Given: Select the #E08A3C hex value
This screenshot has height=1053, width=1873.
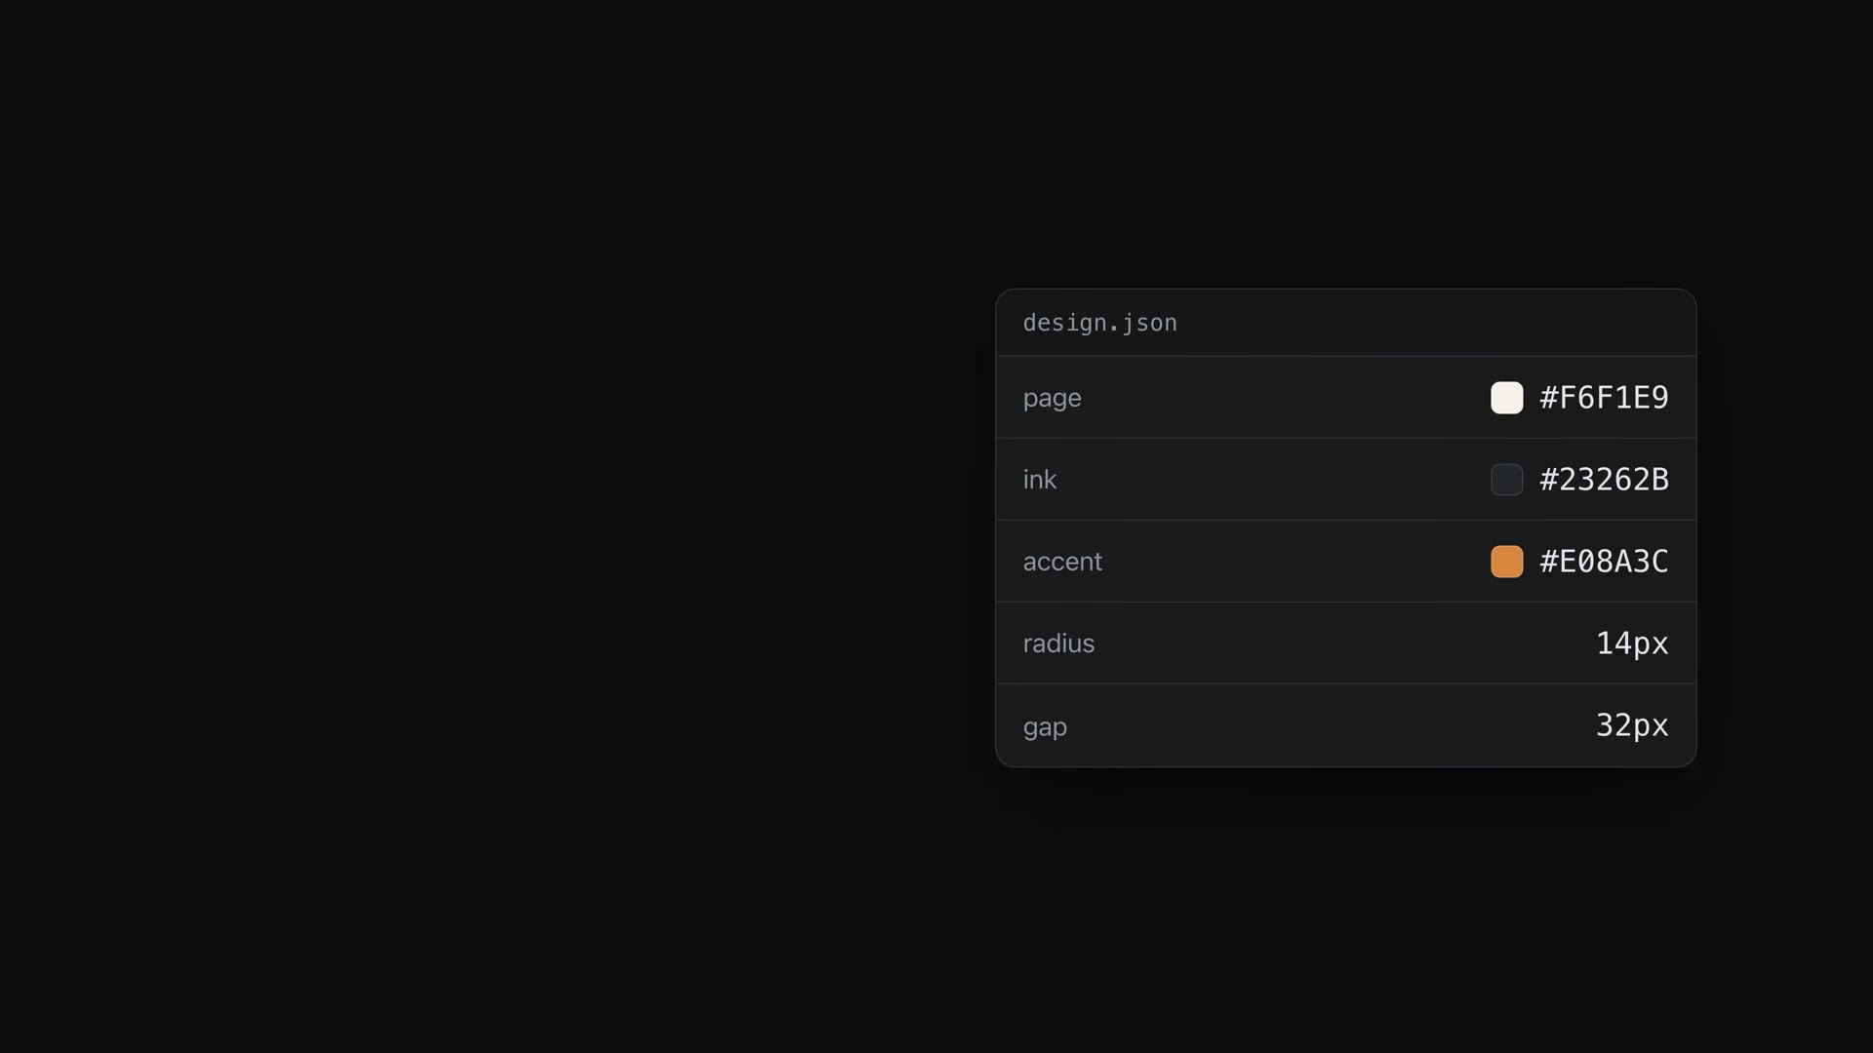Looking at the screenshot, I should (1604, 562).
